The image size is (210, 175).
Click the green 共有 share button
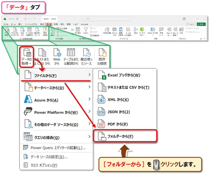[201, 24]
